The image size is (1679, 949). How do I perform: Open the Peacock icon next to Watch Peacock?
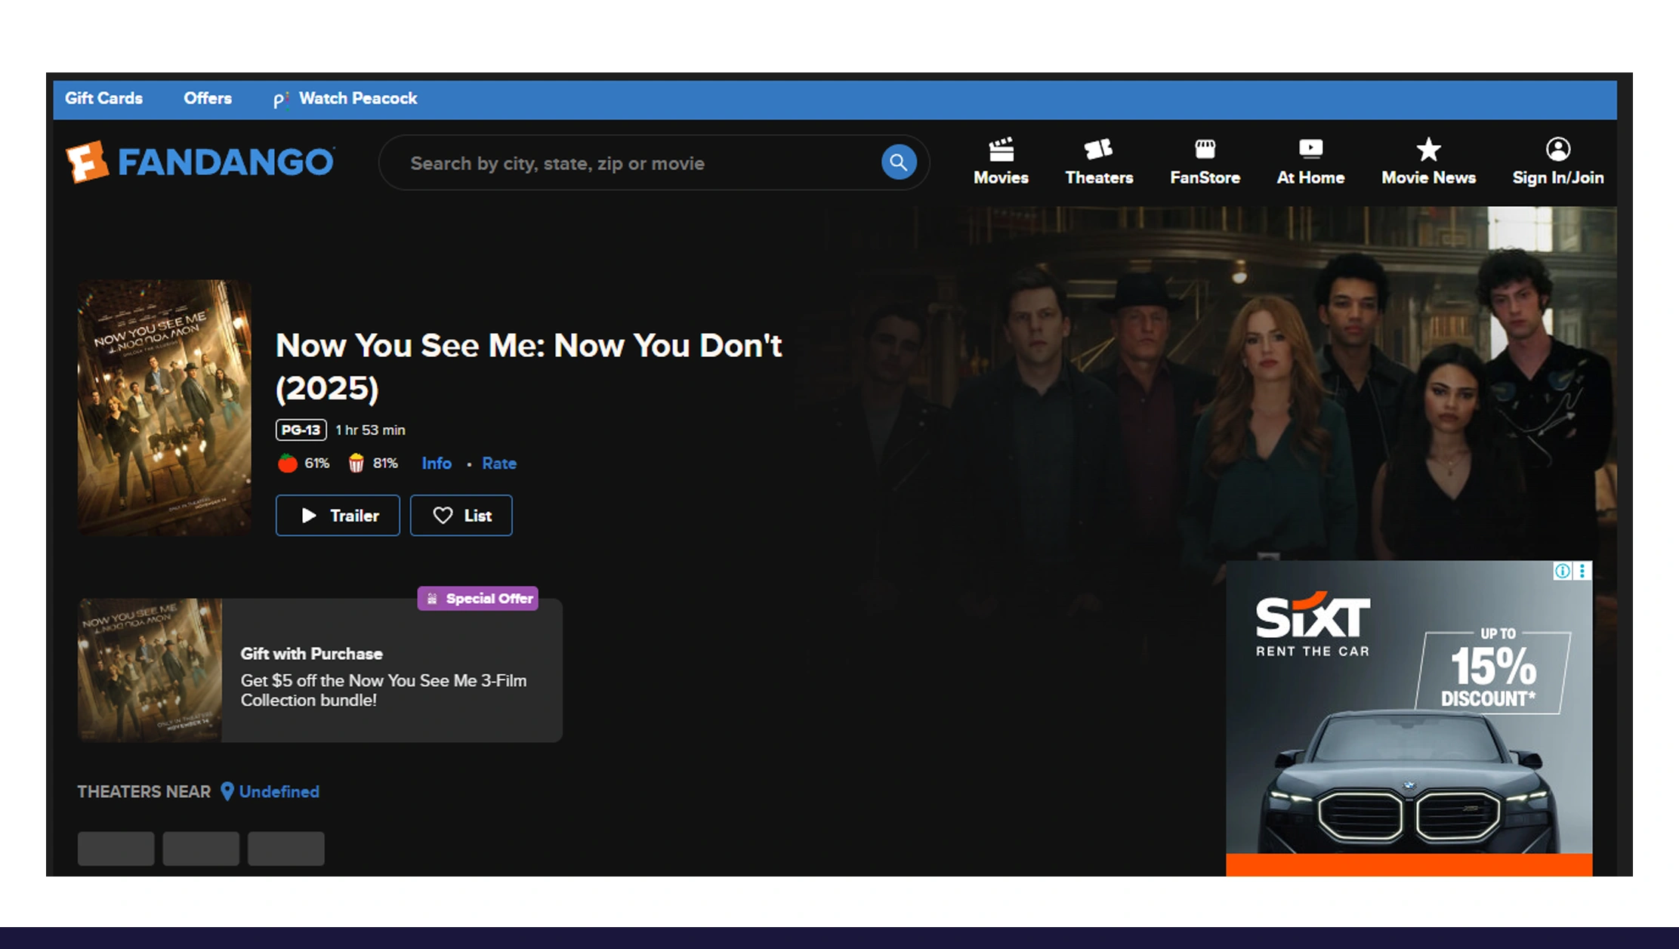click(x=280, y=99)
